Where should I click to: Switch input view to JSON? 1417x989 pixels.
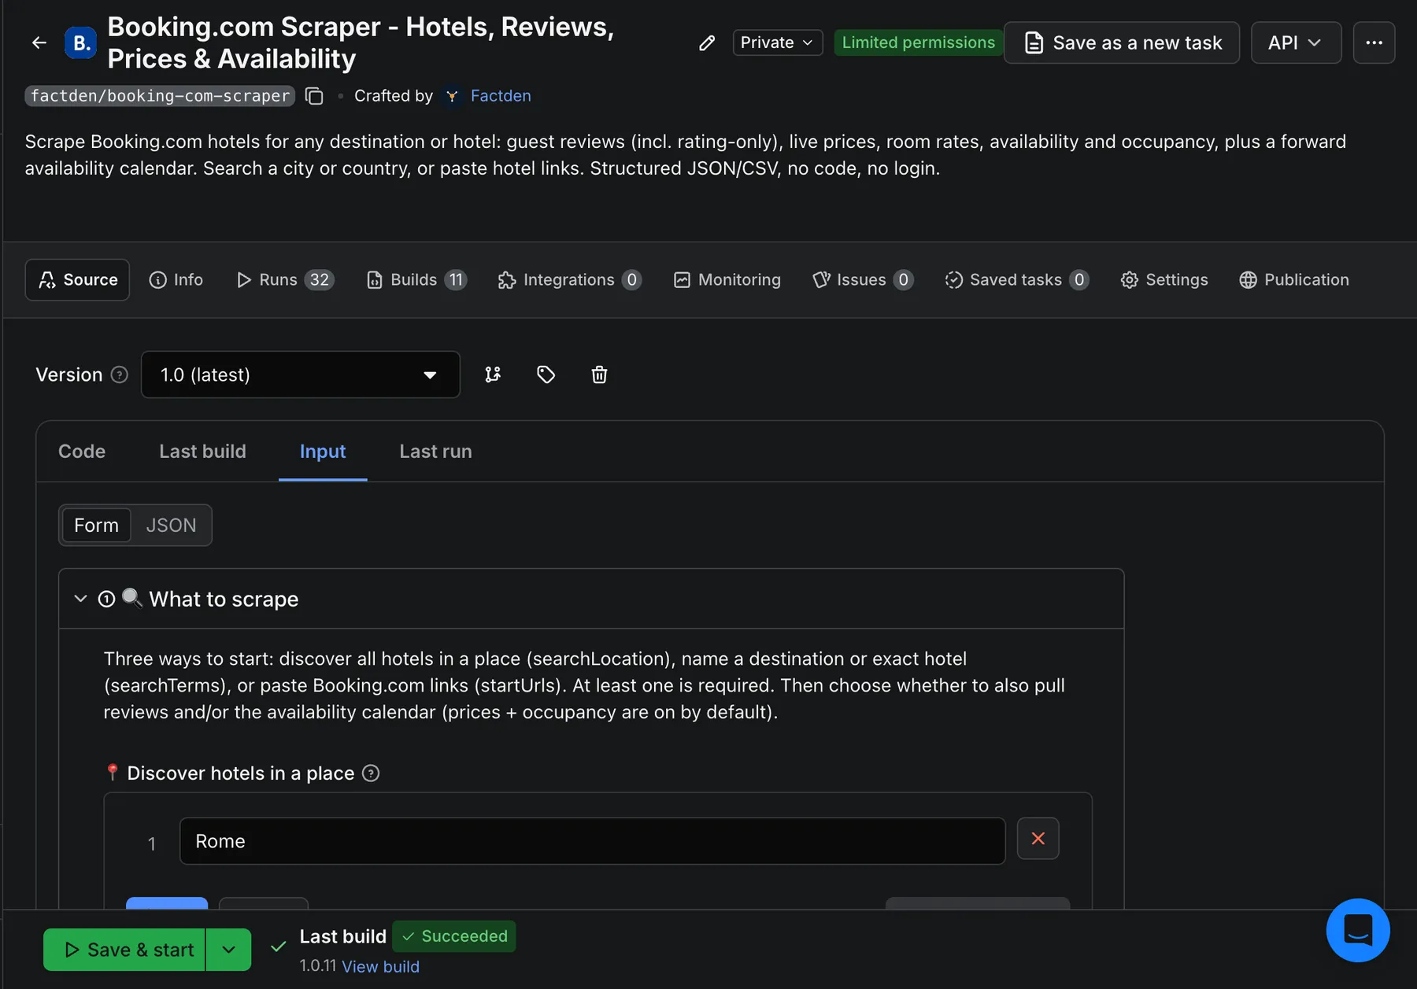click(171, 525)
